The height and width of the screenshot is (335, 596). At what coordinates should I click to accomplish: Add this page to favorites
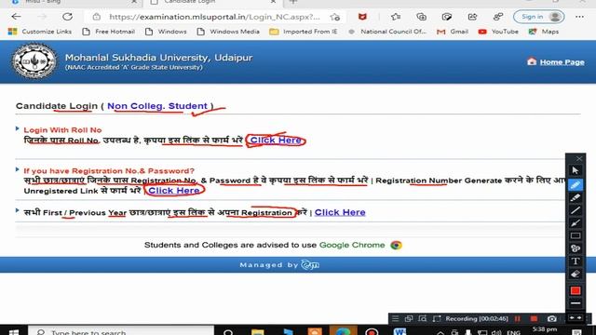(x=335, y=17)
